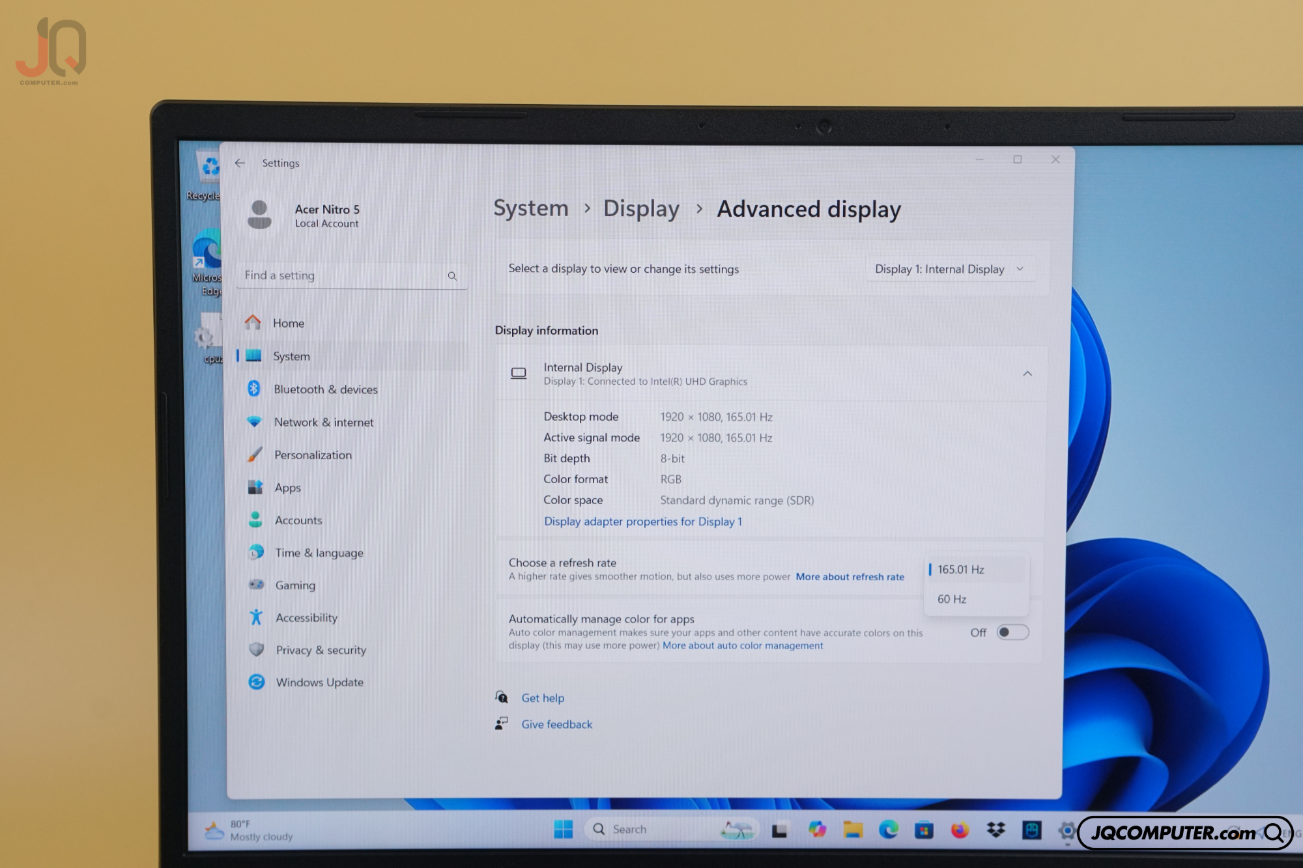Click the Accessibility figure icon
1303x868 pixels.
(256, 617)
